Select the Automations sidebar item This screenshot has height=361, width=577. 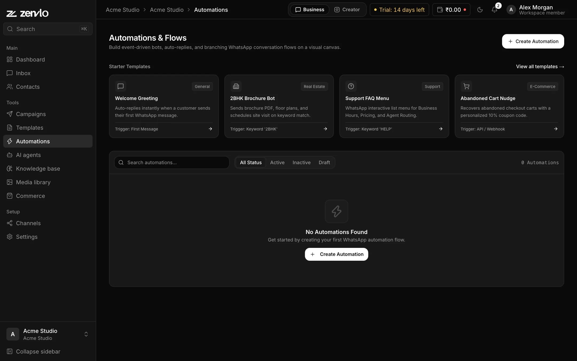[48, 141]
